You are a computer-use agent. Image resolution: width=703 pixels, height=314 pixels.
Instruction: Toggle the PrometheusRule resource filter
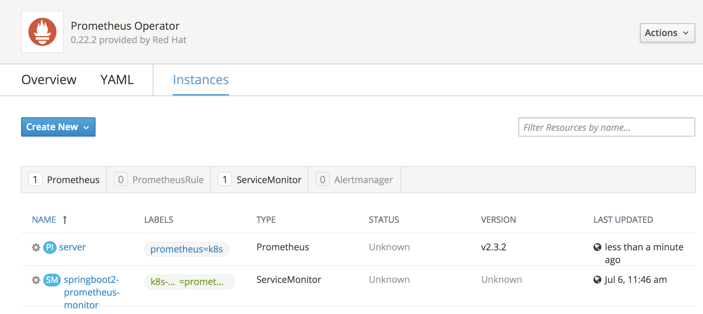(x=158, y=180)
